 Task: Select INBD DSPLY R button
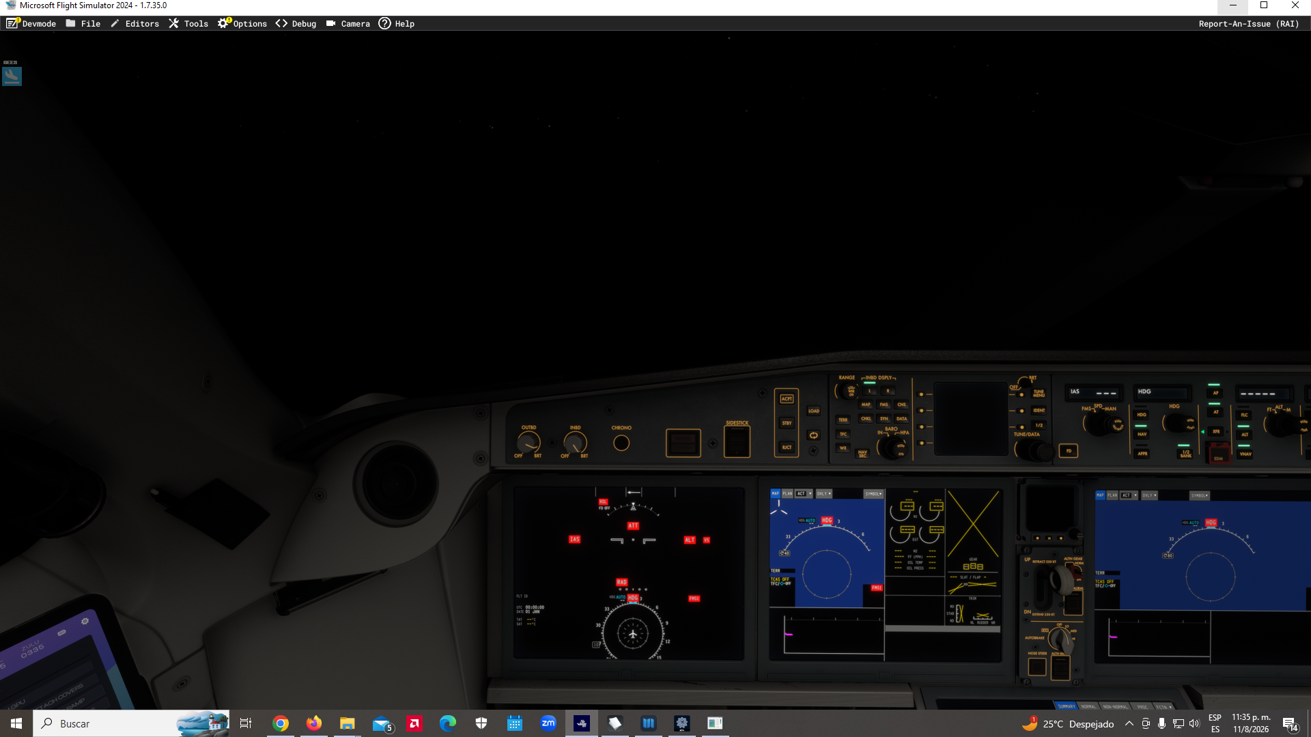[x=888, y=391]
